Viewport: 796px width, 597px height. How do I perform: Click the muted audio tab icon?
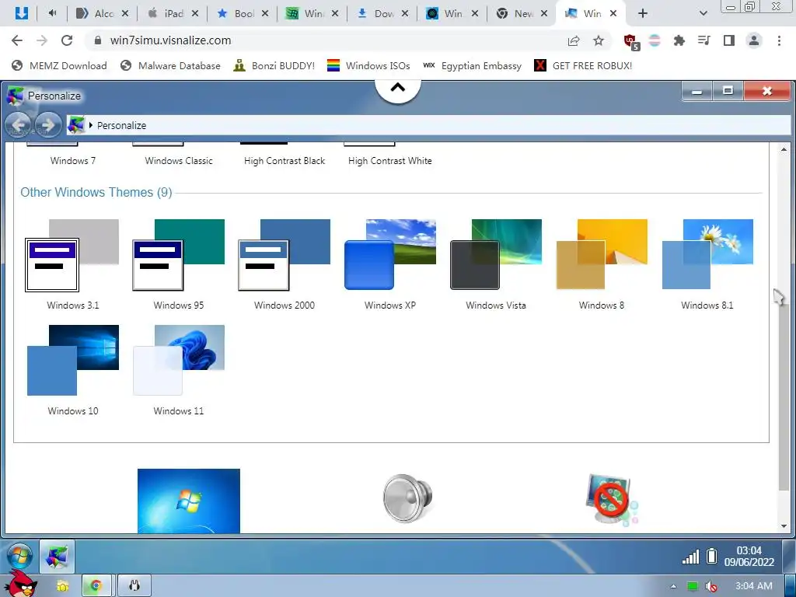click(52, 14)
